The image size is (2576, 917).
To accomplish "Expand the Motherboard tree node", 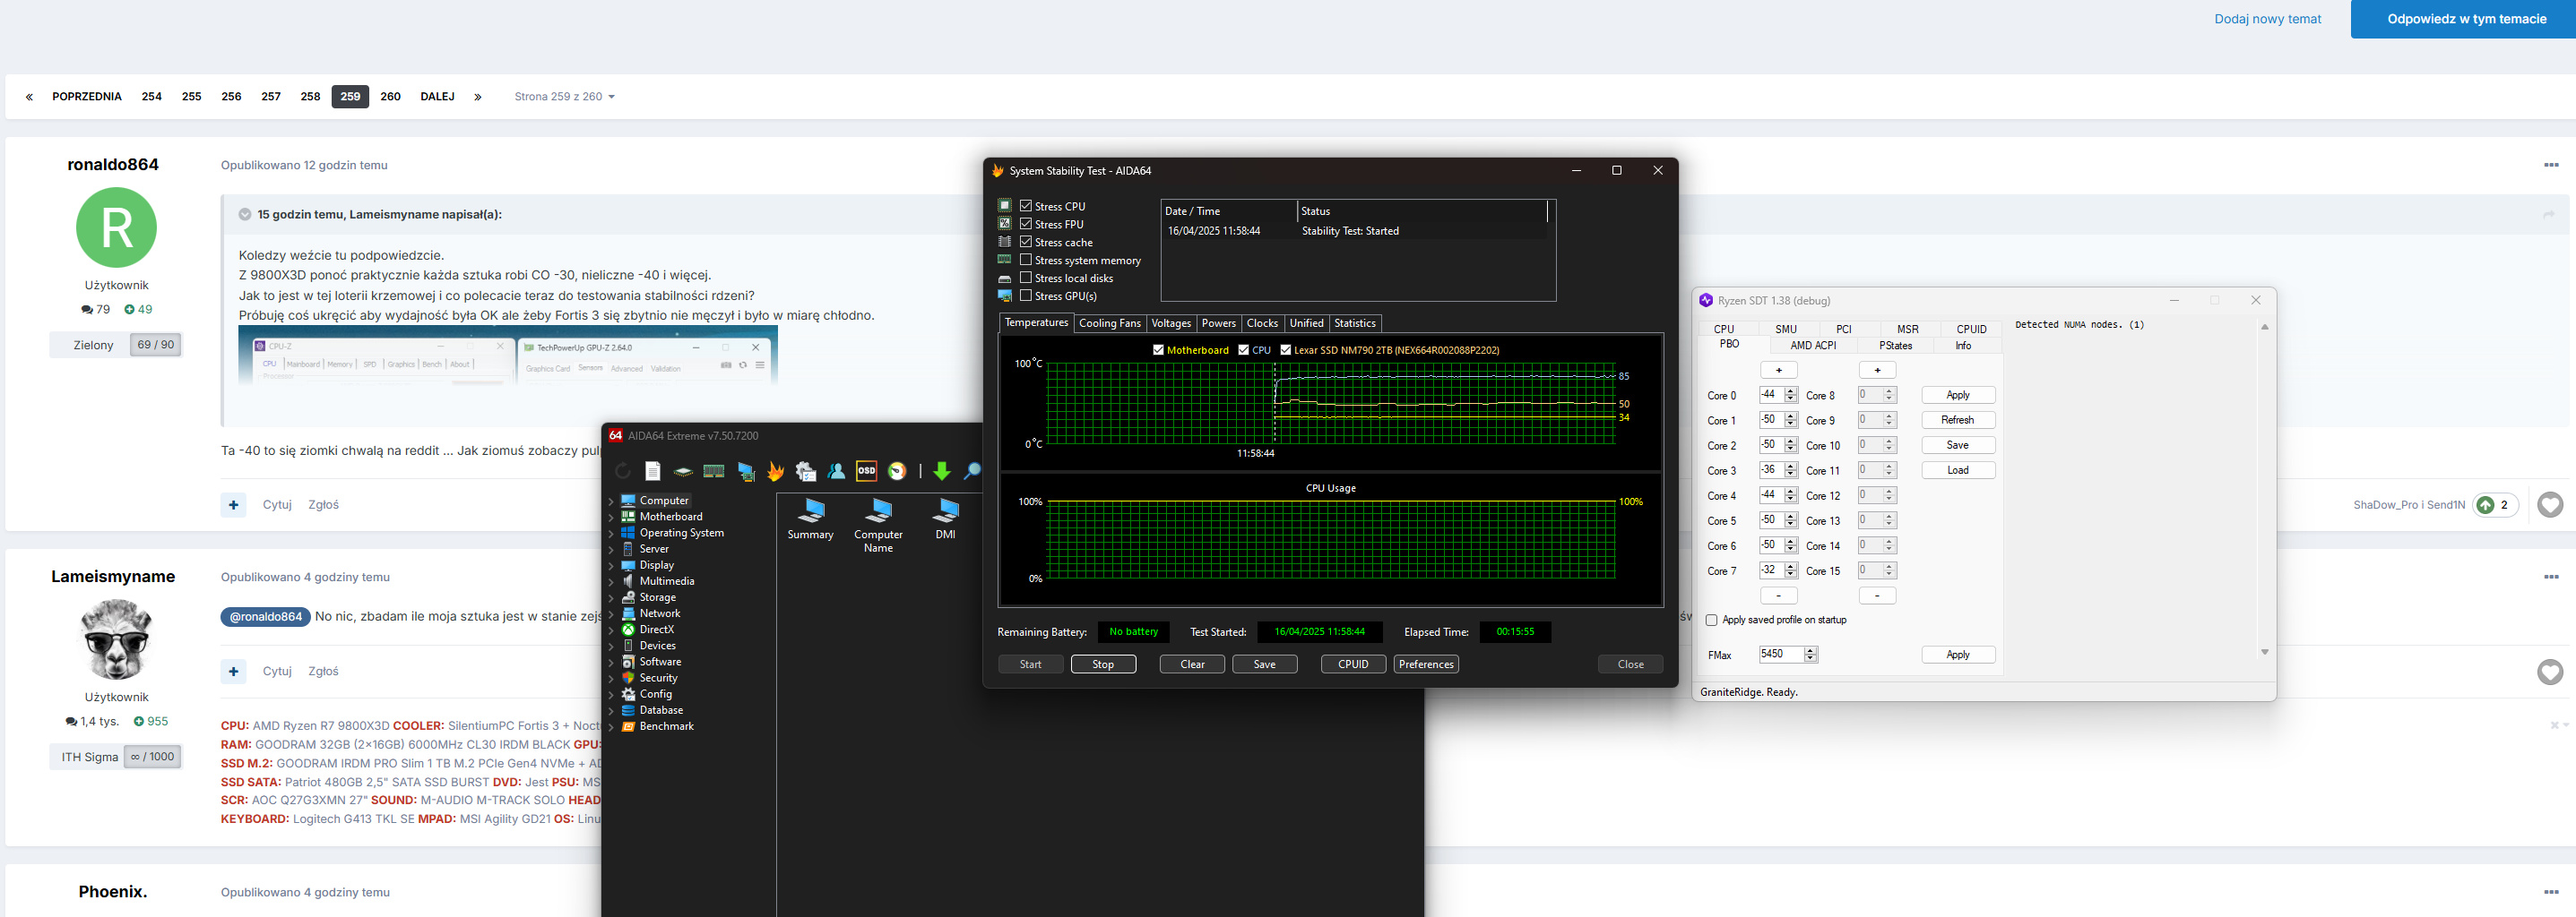I will tap(611, 518).
